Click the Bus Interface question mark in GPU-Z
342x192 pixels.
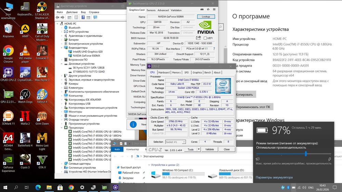pos(214,48)
